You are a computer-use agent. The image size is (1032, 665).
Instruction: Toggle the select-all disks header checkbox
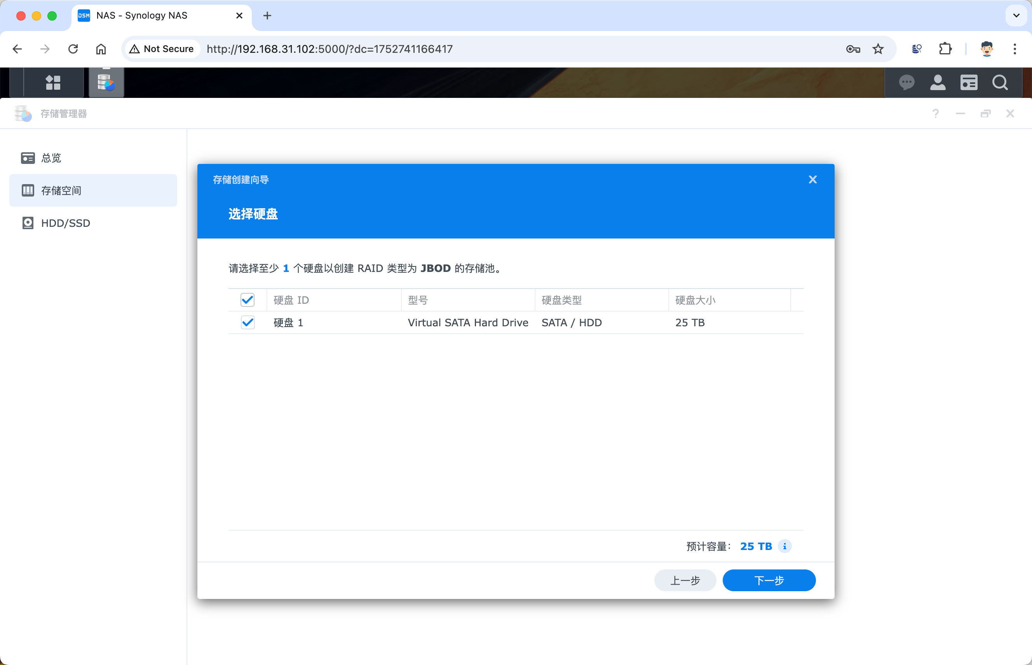tap(248, 300)
